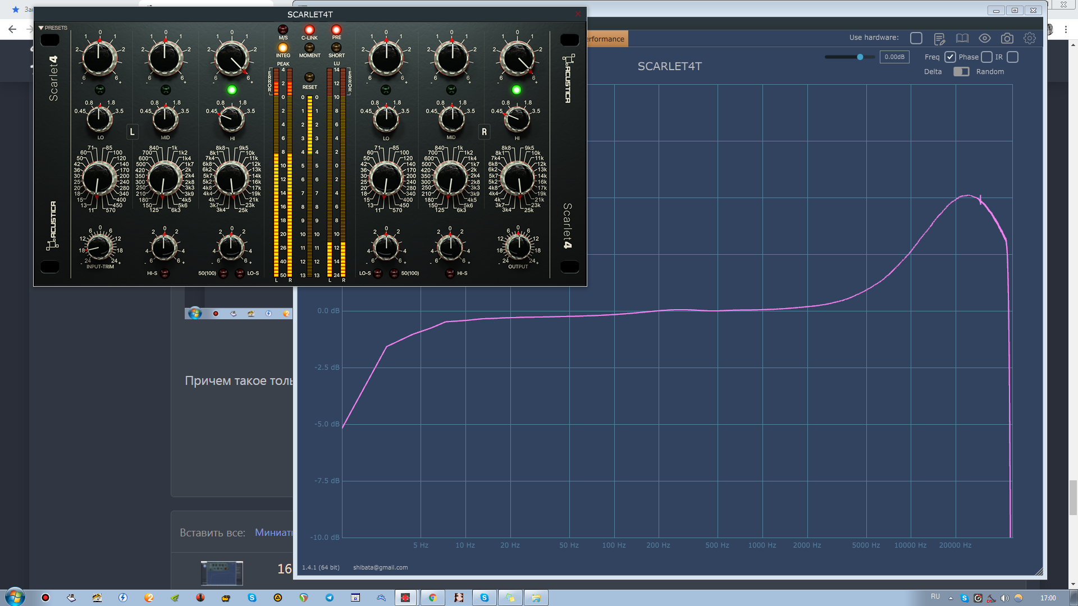
Task: Enable the Use hardware checkbox
Action: tap(916, 38)
